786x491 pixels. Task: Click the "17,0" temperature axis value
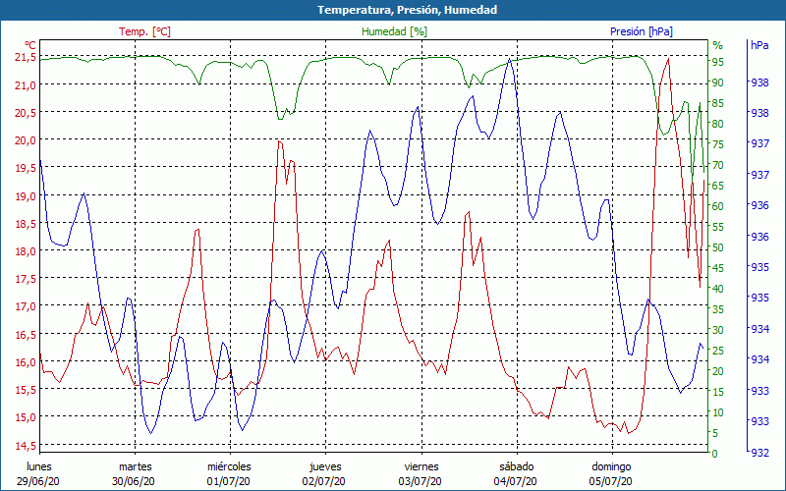click(26, 306)
